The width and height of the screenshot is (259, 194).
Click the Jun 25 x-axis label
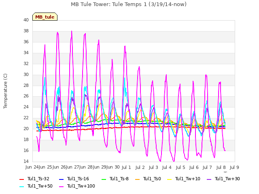pyautogui.click(x=45, y=167)
